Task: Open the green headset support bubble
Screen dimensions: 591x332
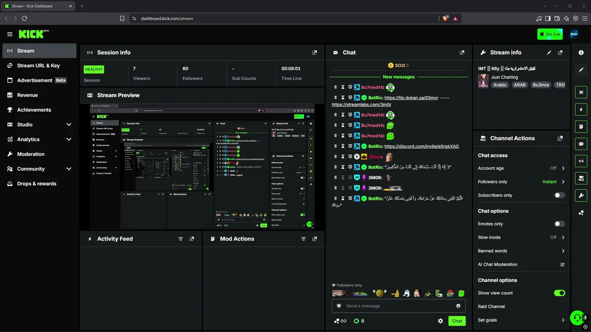Action: 576,318
